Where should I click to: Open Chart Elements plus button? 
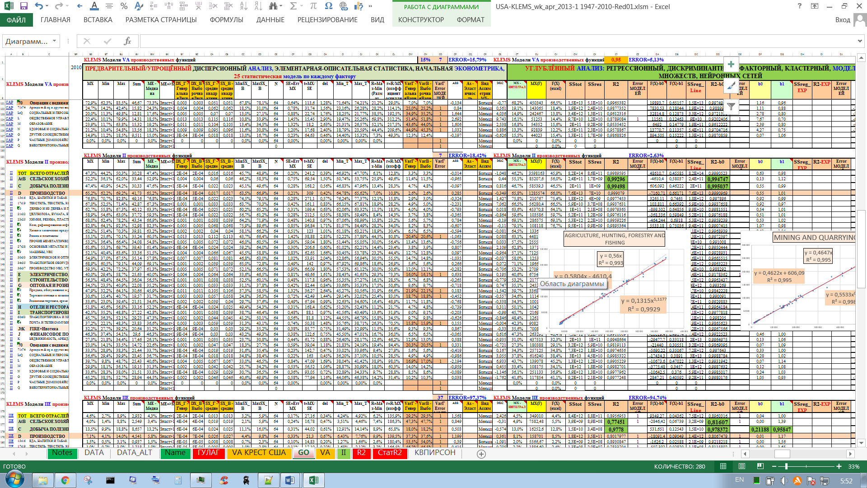point(731,64)
